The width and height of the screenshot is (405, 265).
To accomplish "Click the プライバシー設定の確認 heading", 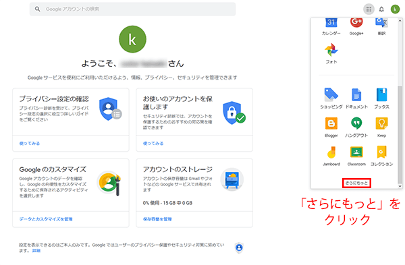I will coord(54,99).
